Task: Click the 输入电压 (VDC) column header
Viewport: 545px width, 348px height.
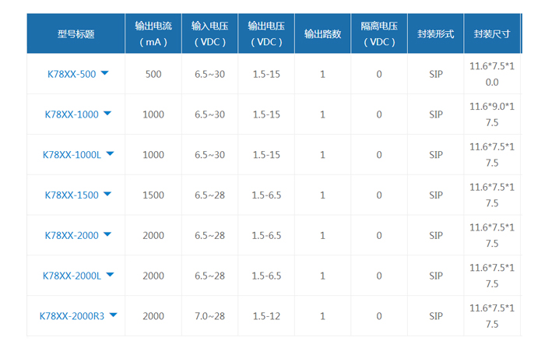Action: [210, 33]
